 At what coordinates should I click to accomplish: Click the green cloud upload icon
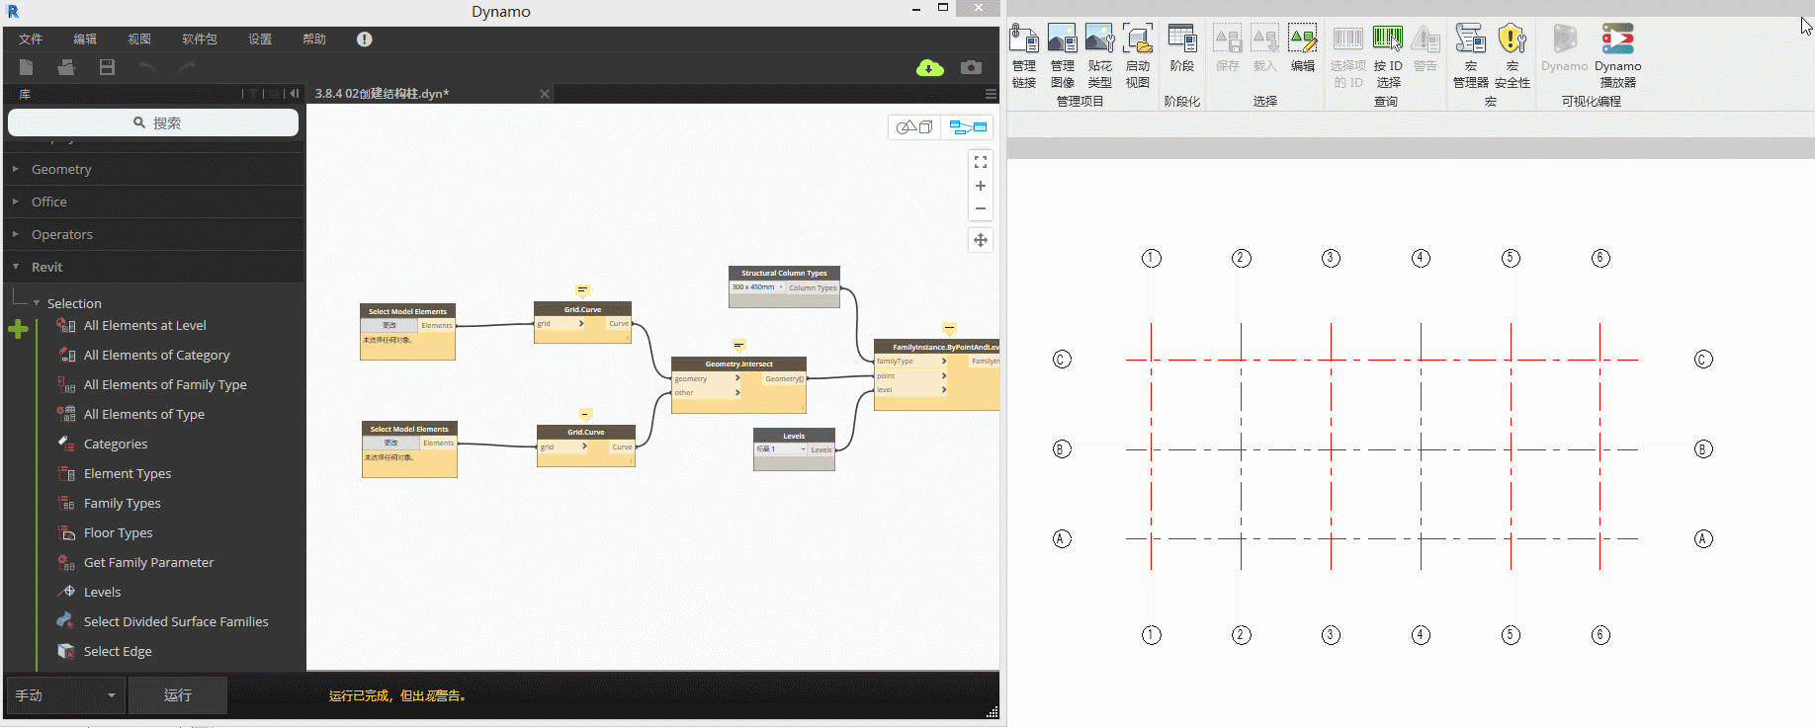pos(930,67)
